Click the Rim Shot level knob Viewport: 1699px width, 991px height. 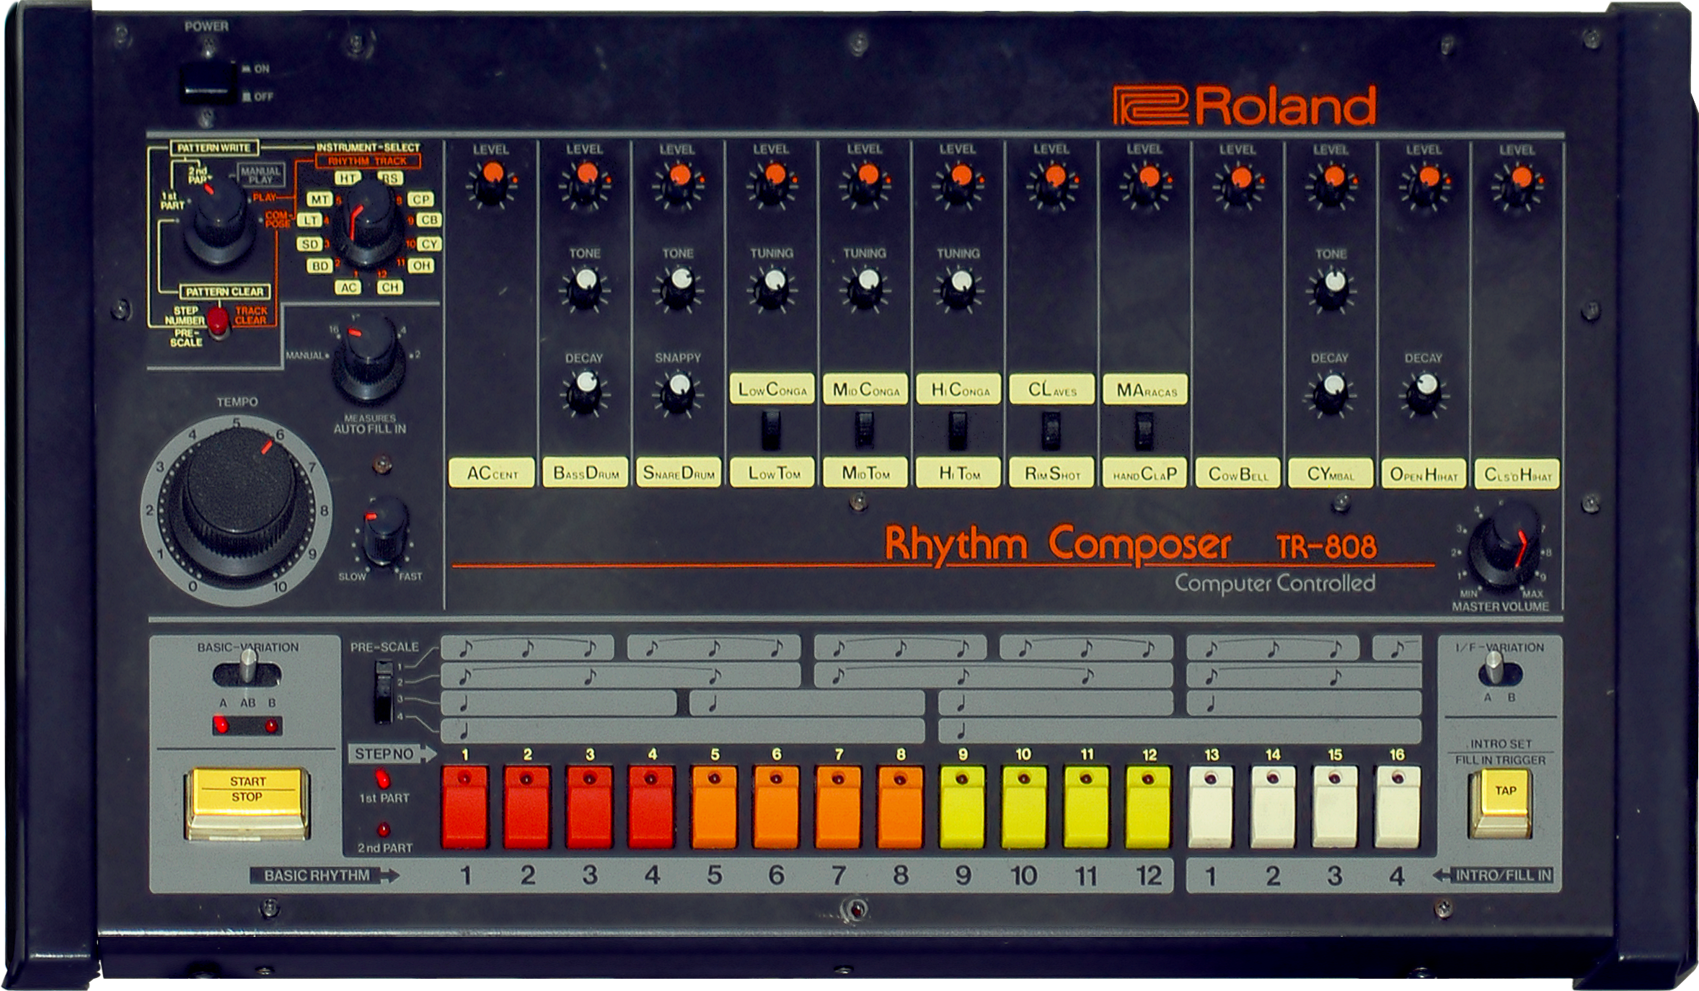(x=1052, y=184)
